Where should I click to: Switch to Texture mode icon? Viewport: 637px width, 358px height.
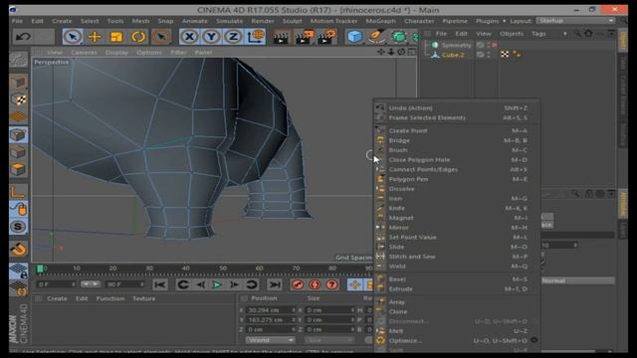(18, 99)
